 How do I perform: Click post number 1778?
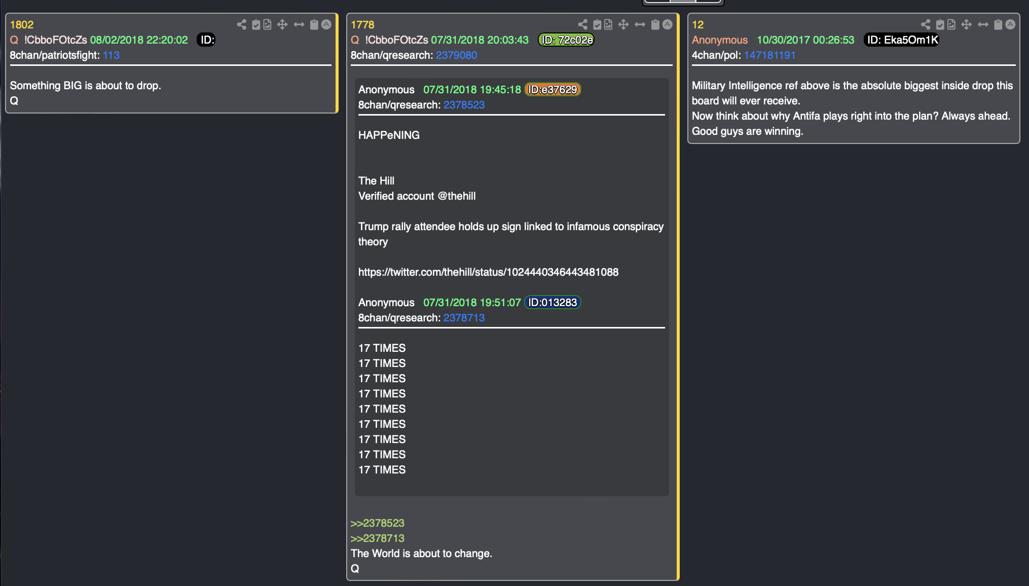tap(362, 24)
